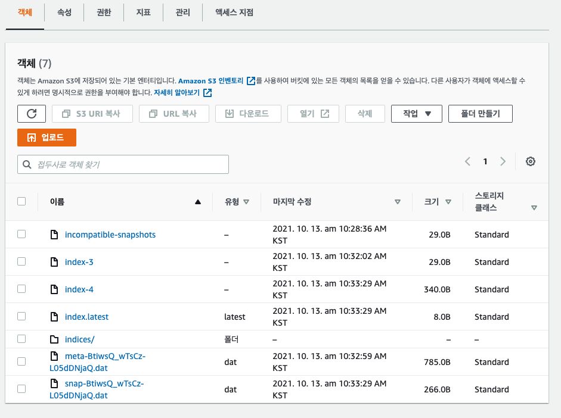Screen dimensions: 561x418
Task: Click the S3 URI 복사 button
Action: [x=92, y=114]
